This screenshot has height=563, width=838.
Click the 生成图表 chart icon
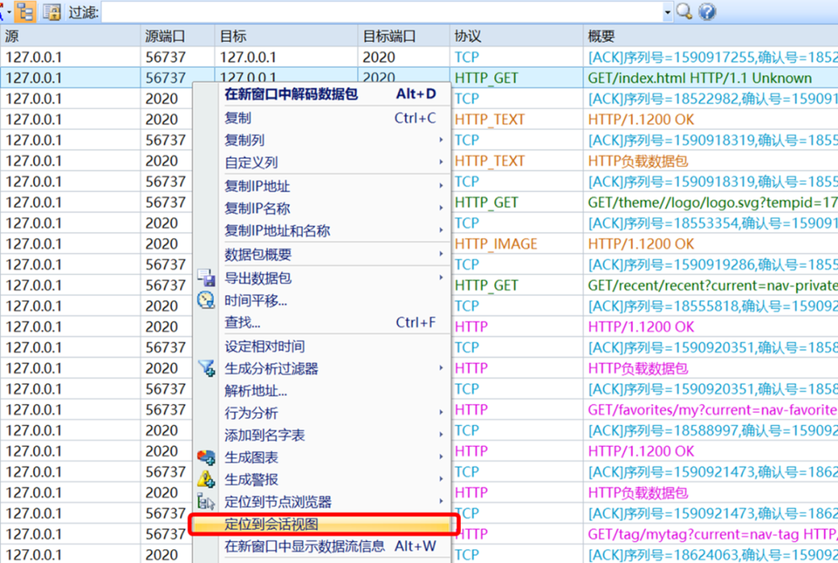[206, 458]
